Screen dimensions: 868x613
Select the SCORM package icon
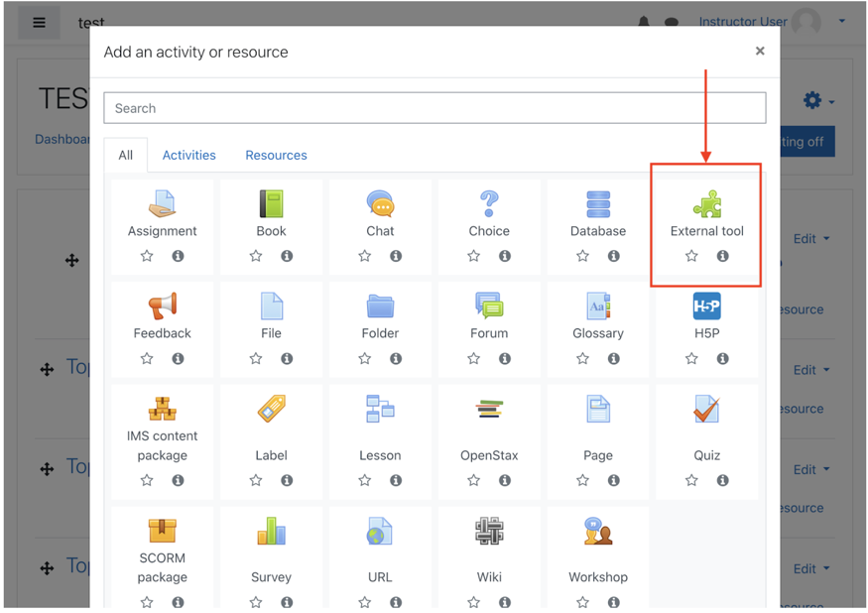coord(162,531)
